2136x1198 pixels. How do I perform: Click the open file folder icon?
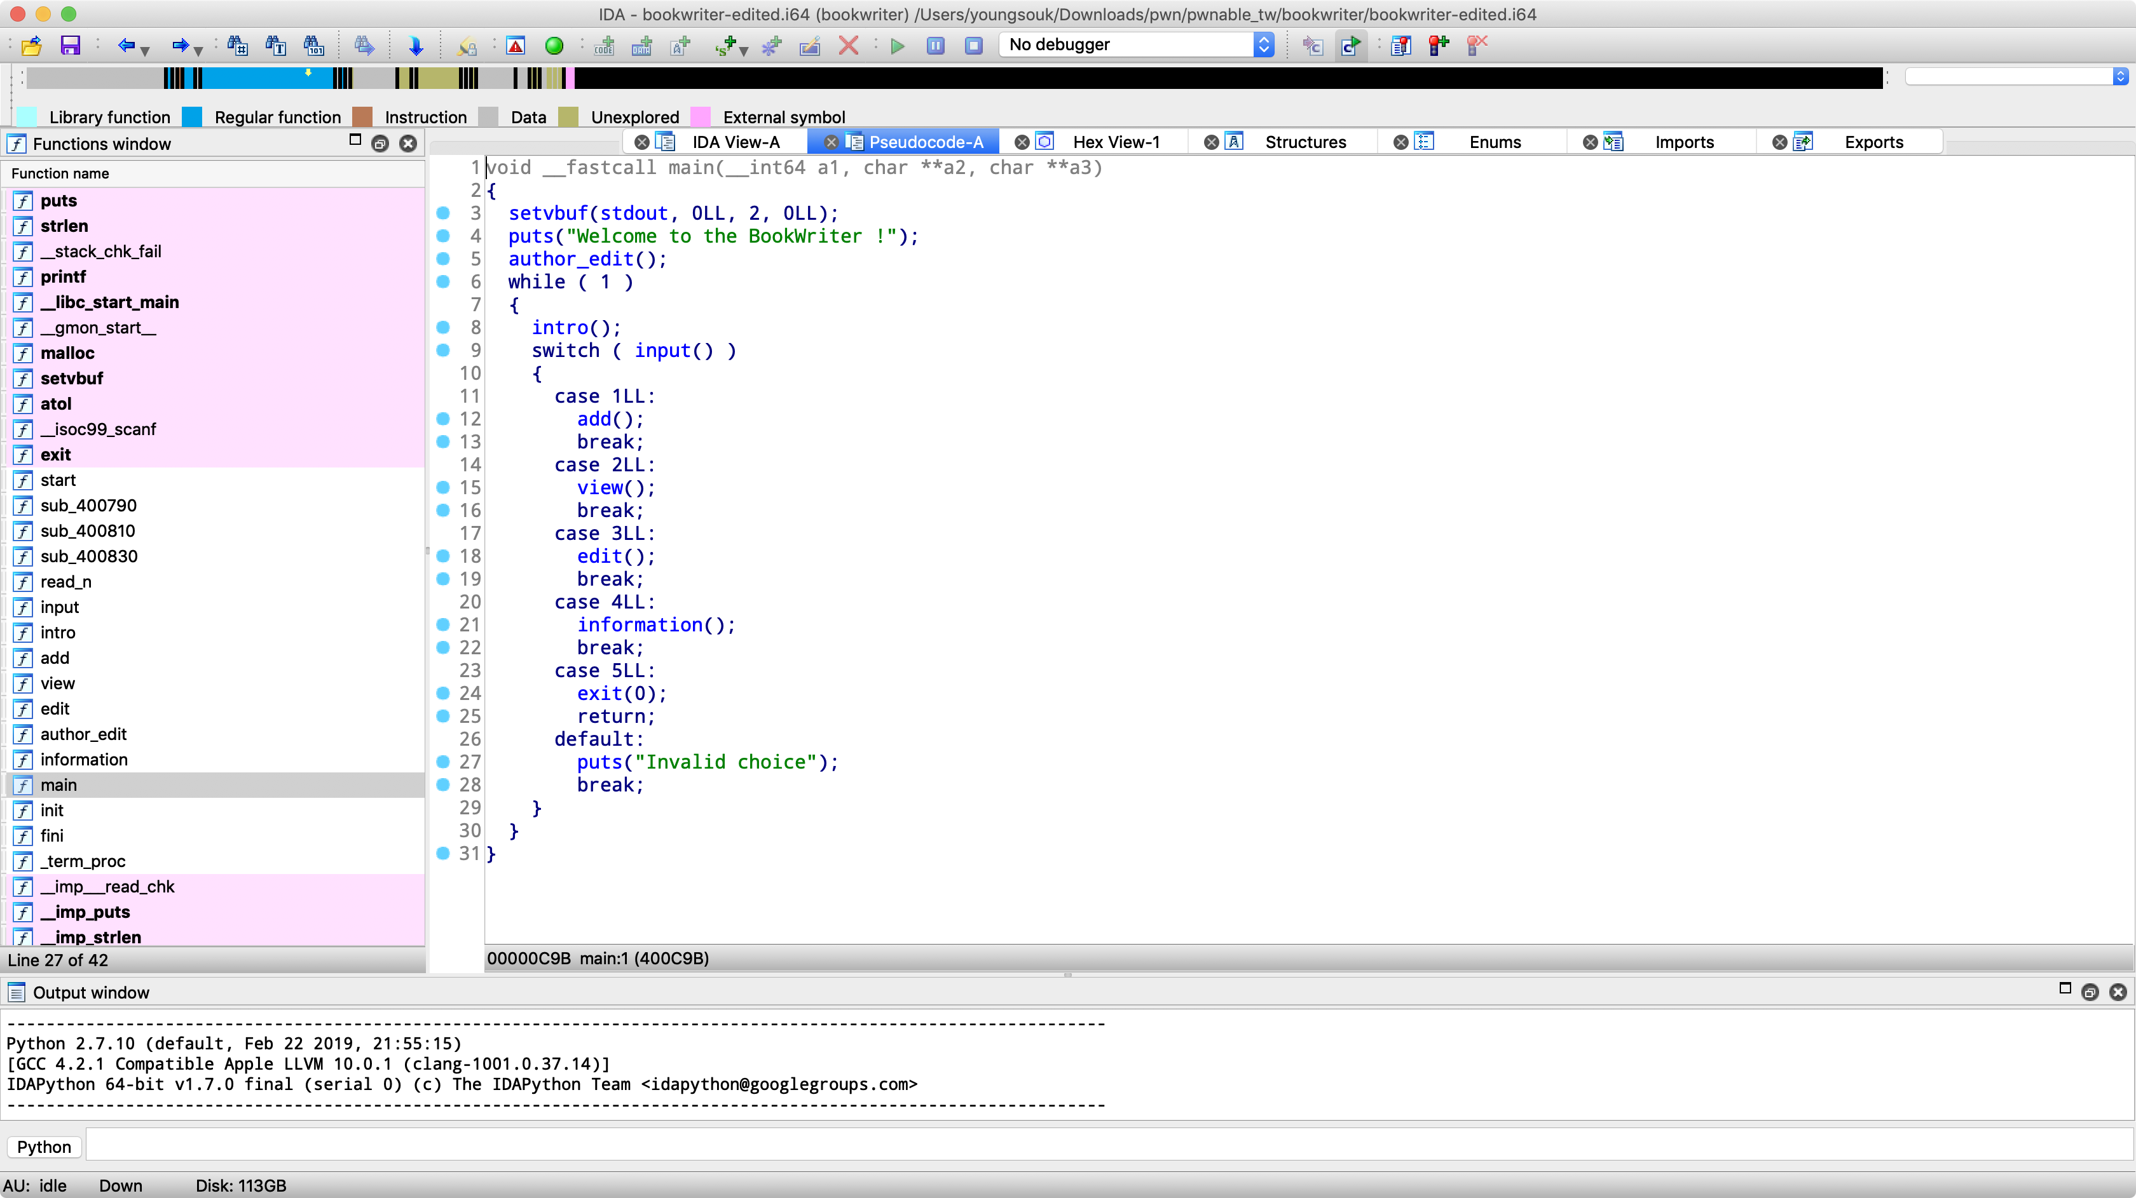[x=32, y=46]
